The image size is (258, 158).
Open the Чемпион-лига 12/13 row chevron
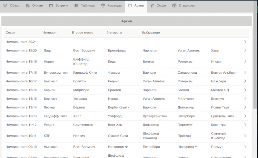click(x=245, y=116)
